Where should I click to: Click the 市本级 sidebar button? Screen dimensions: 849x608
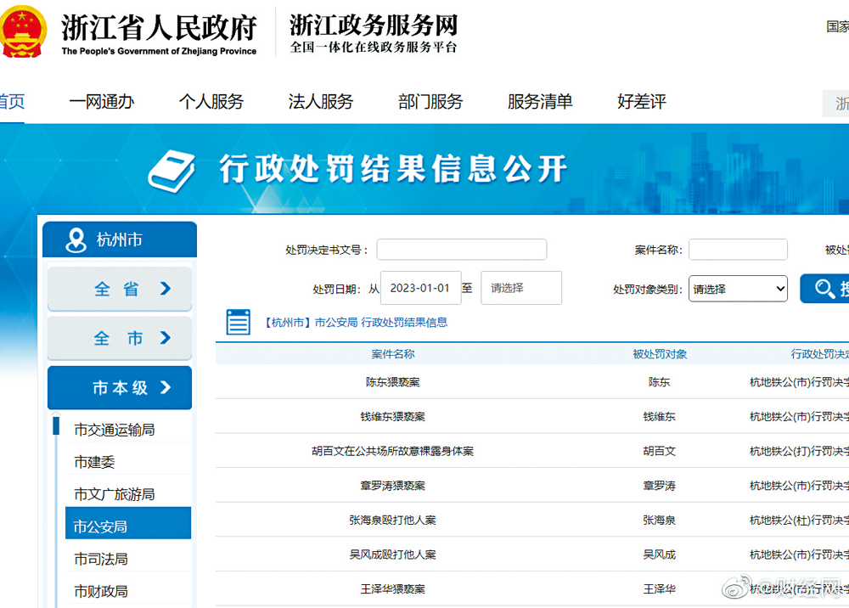(119, 388)
